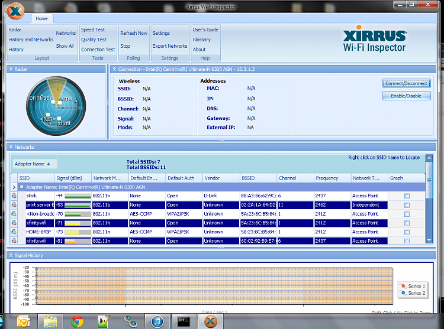Click network icon of xfinitywifi -81 row
The width and height of the screenshot is (444, 329).
(14, 240)
